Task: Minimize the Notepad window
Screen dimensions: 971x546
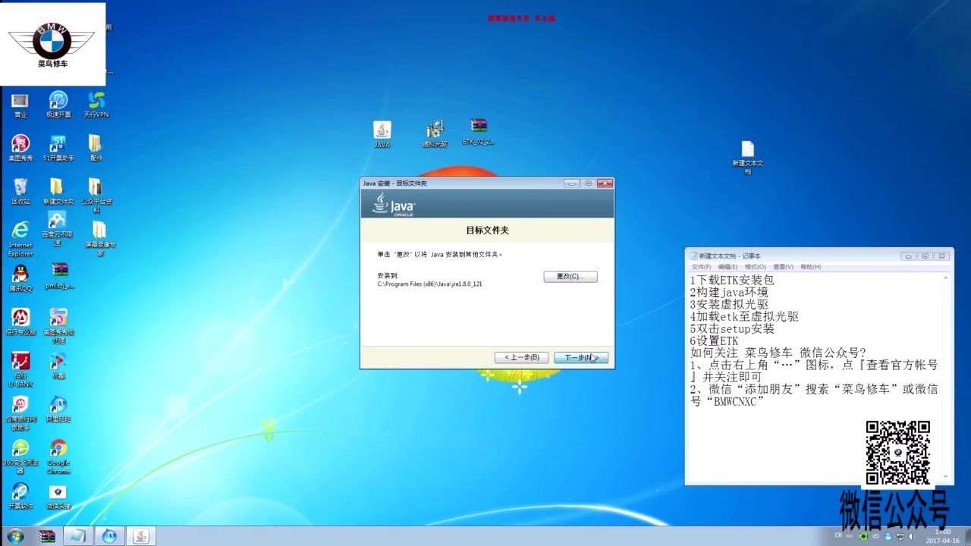Action: 908,256
